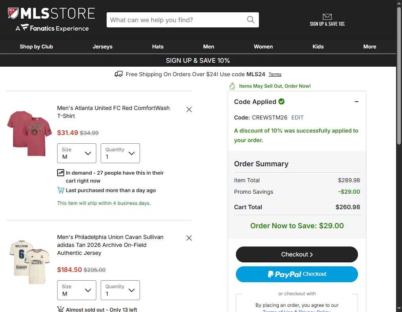The width and height of the screenshot is (402, 312).
Task: Click the In demand trending icon
Action: pos(61,173)
